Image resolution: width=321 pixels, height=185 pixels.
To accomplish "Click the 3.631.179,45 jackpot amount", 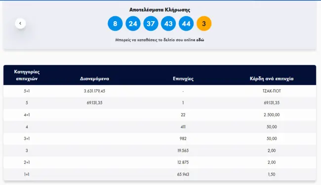I will tap(94, 91).
